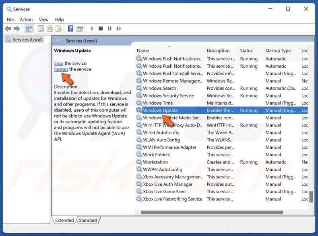Click gear icon beside Wired AutoConfig
This screenshot has height=236, width=318.
pos(139,132)
